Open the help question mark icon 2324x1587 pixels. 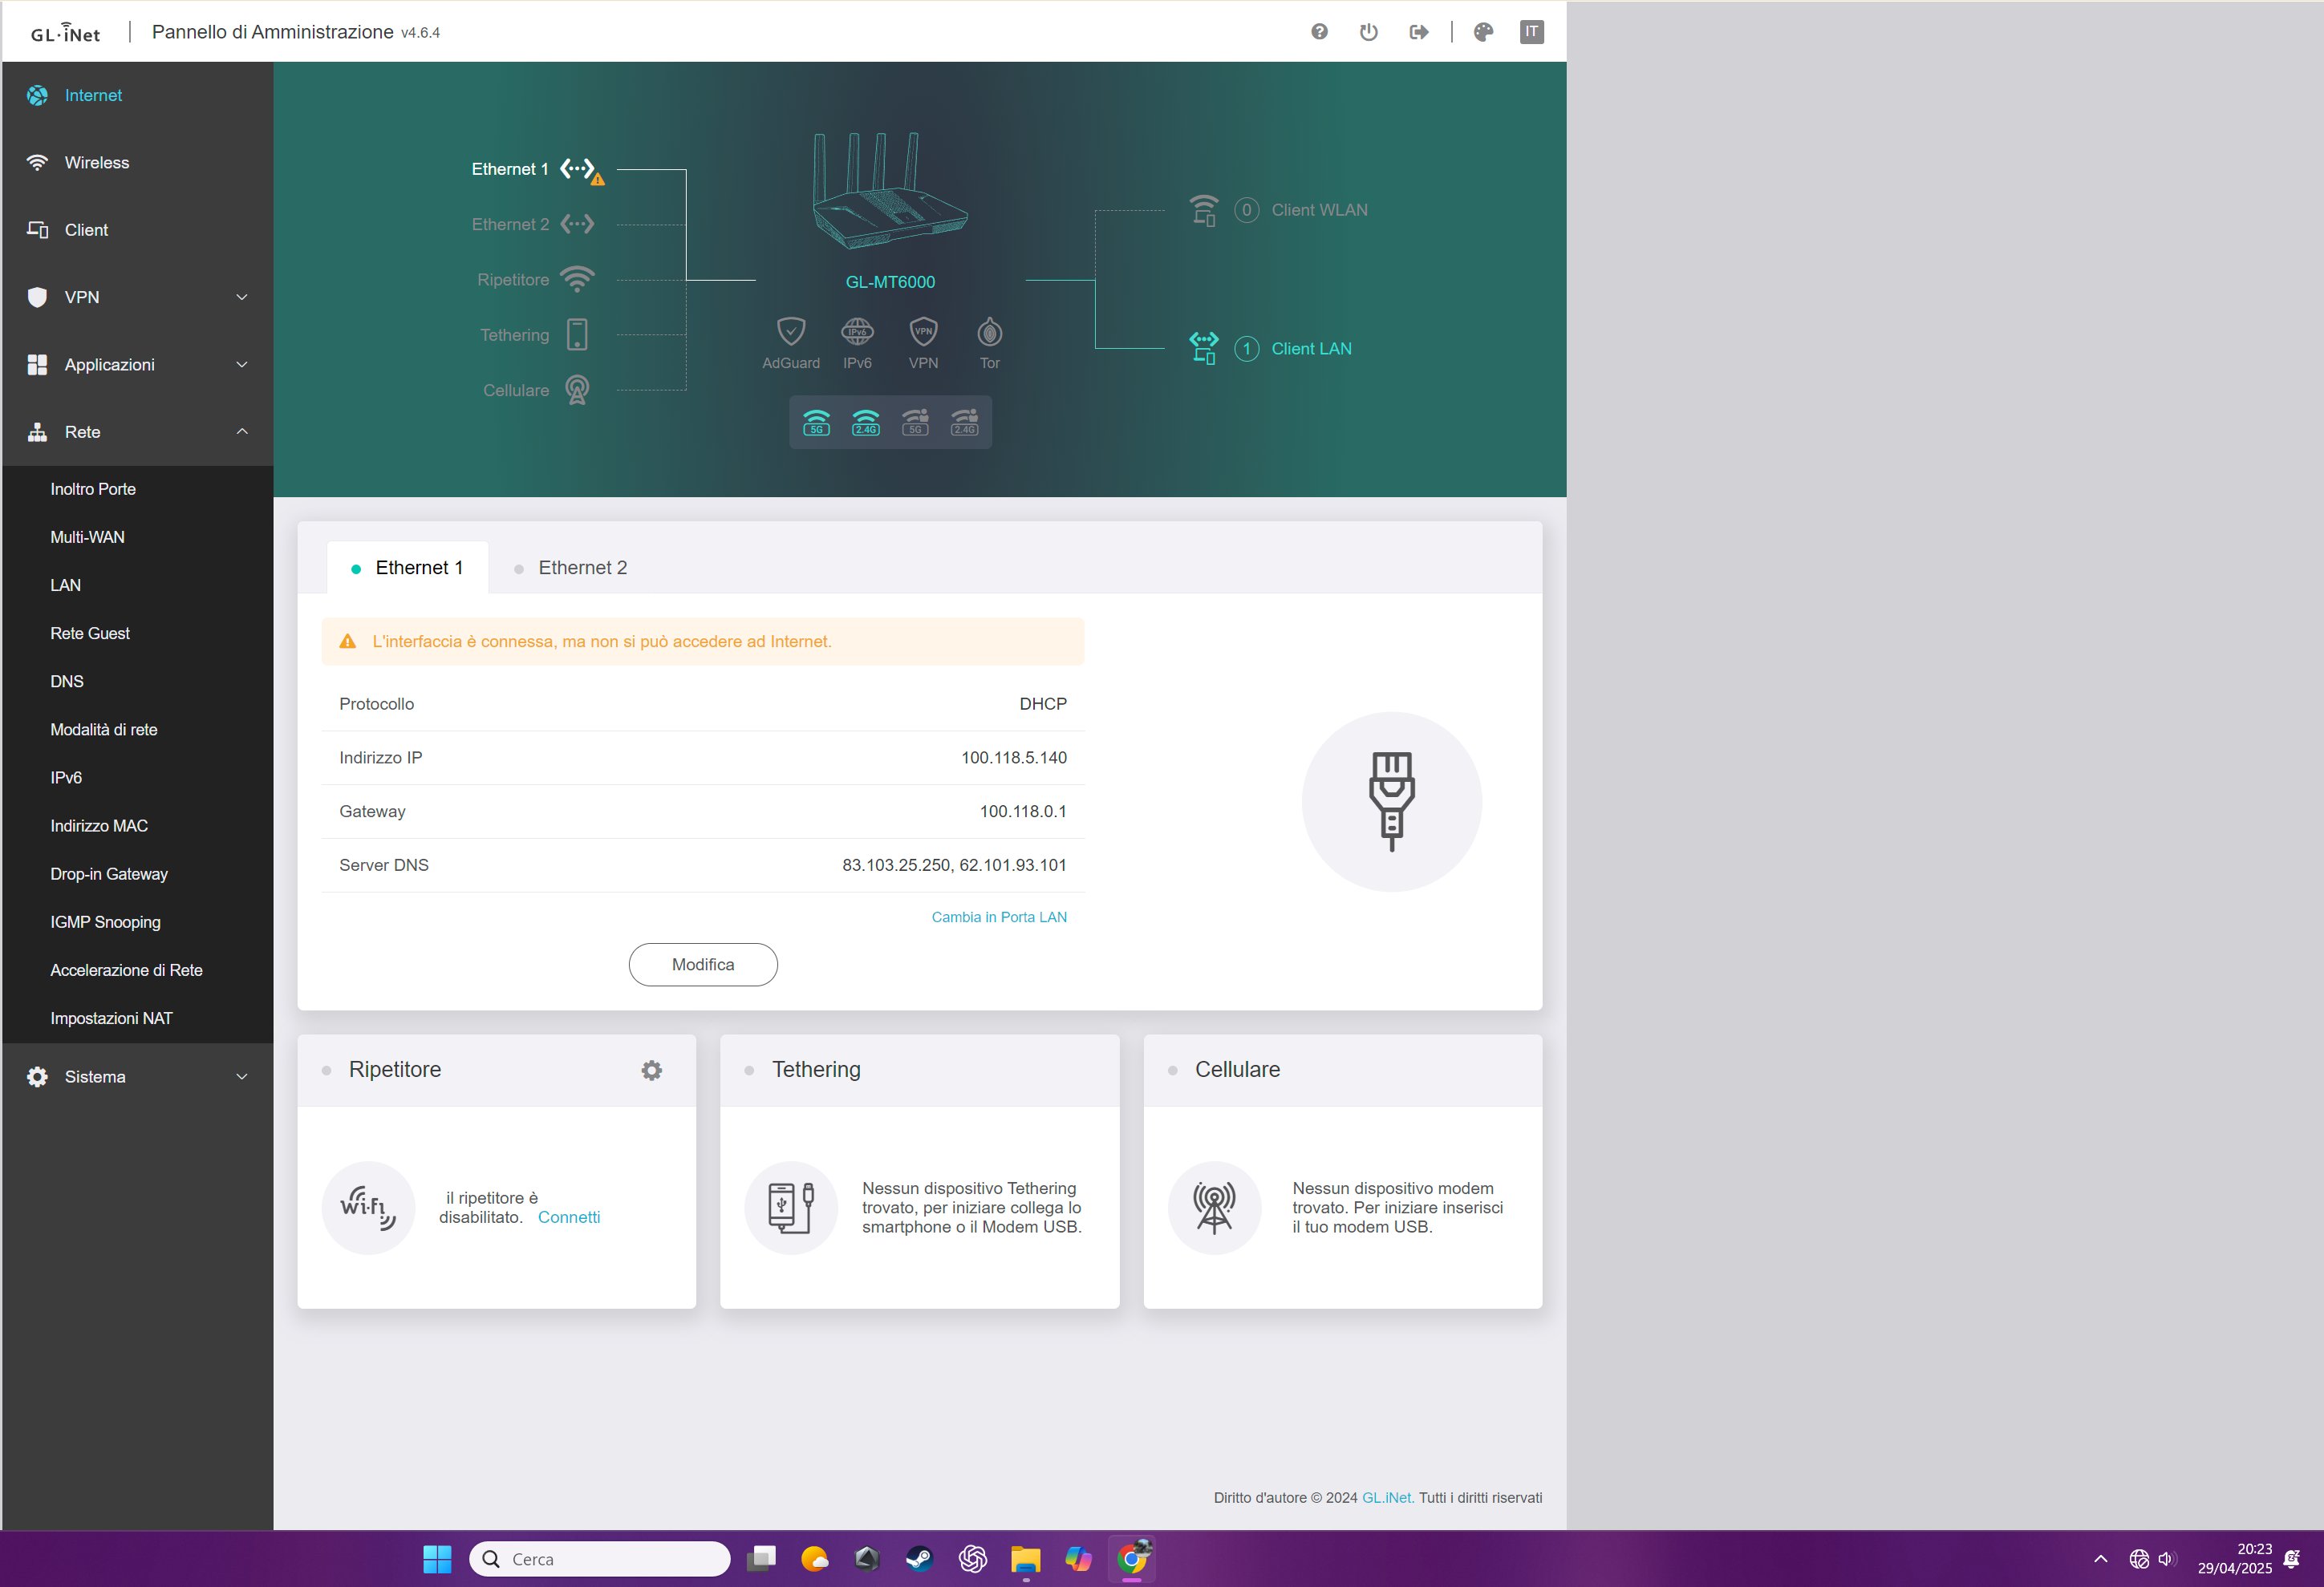pos(1319,32)
